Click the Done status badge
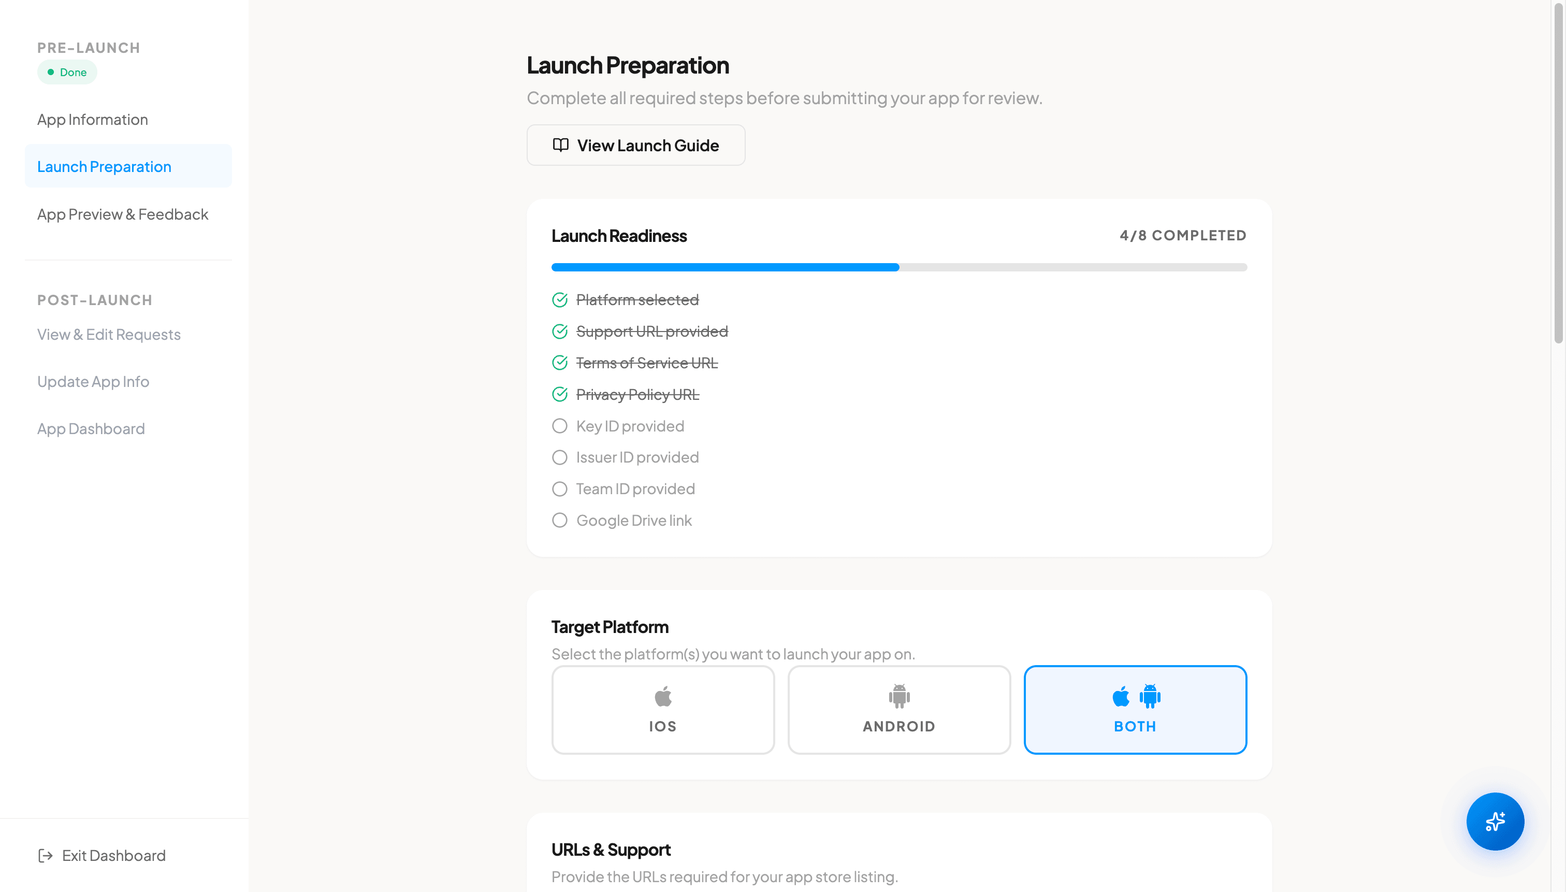This screenshot has width=1566, height=892. point(67,73)
